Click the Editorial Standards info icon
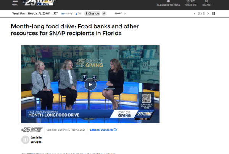The height and width of the screenshot is (154, 229). pos(115,130)
